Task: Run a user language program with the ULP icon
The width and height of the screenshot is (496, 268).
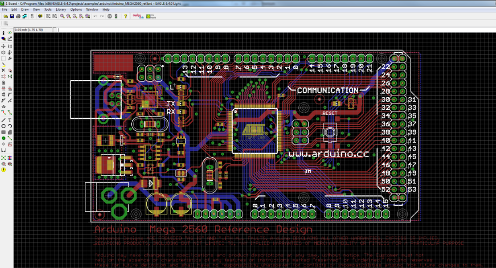Action: point(54,16)
